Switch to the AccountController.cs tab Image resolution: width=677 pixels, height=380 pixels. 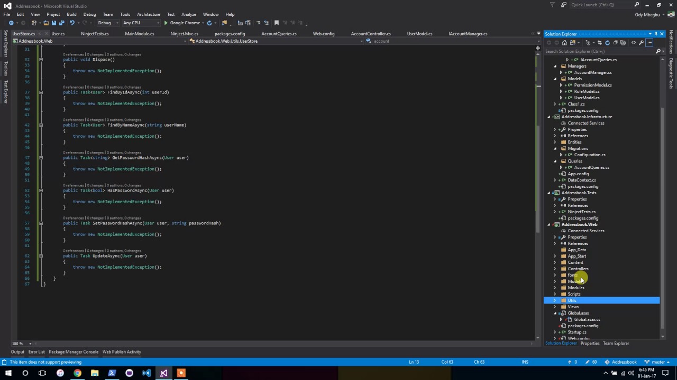[371, 34]
